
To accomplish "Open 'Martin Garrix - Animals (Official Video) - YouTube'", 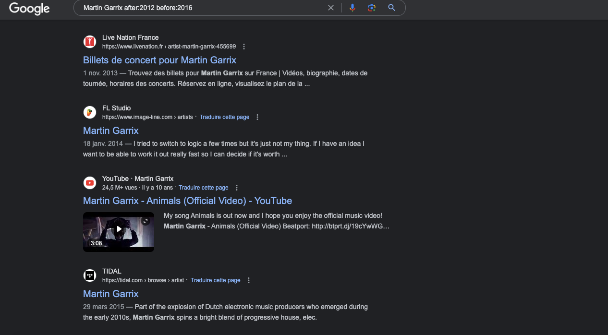I will point(187,201).
